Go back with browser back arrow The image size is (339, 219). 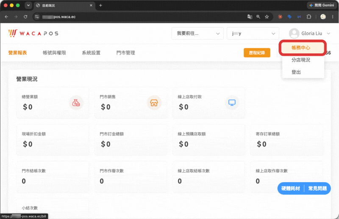6,17
